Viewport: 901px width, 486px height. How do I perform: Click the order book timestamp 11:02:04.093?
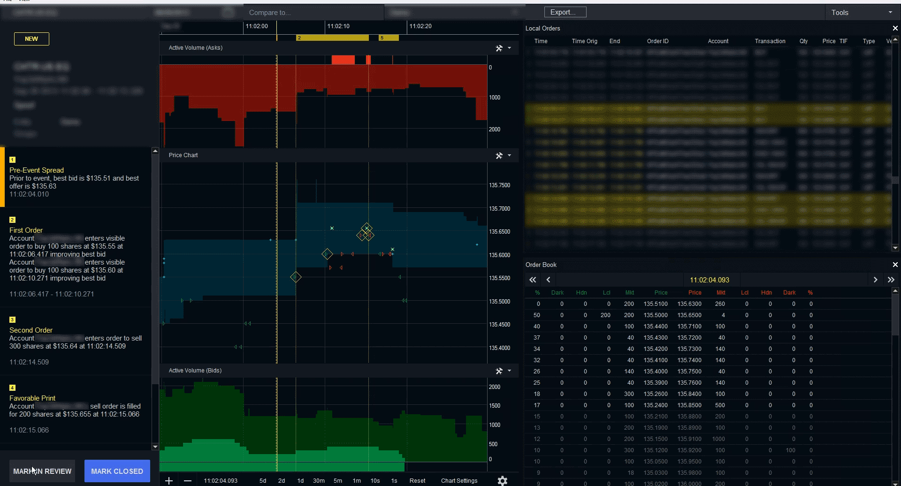pyautogui.click(x=709, y=280)
